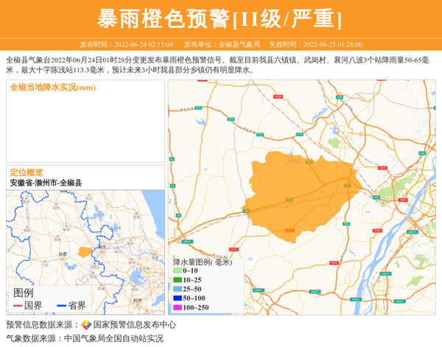
Task: Click the 全椒当地降水实况(mm) panel heading
Action: coord(52,88)
